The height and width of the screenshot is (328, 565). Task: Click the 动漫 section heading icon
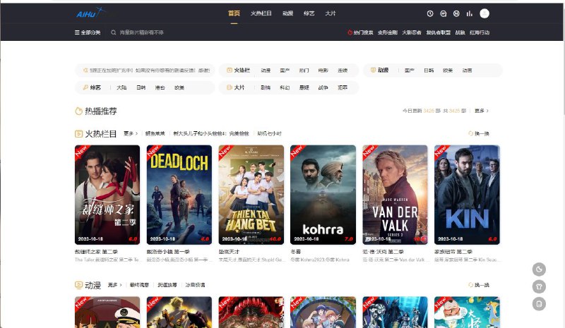click(78, 285)
